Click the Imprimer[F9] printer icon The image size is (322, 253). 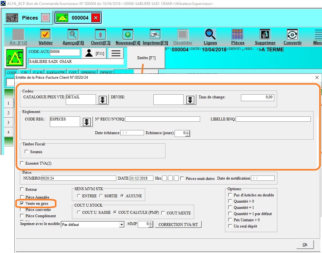tap(155, 35)
